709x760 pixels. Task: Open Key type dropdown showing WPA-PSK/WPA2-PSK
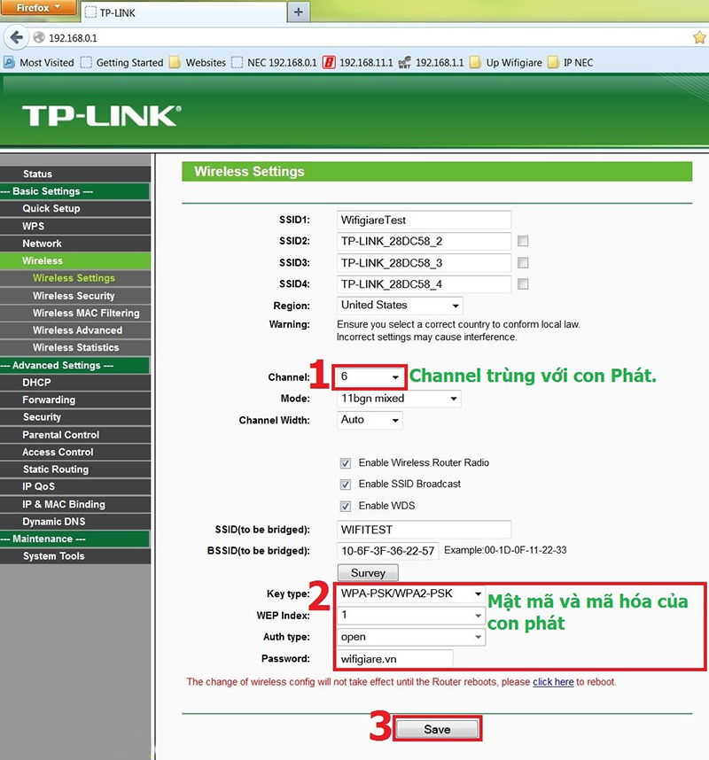click(410, 593)
